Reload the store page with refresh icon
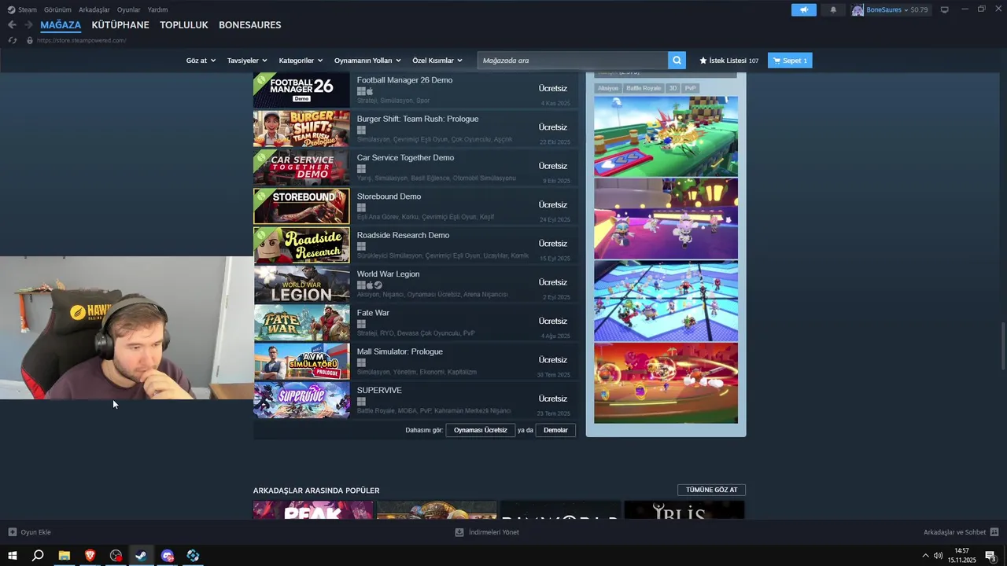 (13, 40)
